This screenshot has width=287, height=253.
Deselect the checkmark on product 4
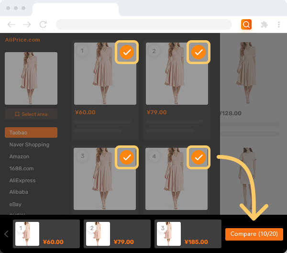199,157
